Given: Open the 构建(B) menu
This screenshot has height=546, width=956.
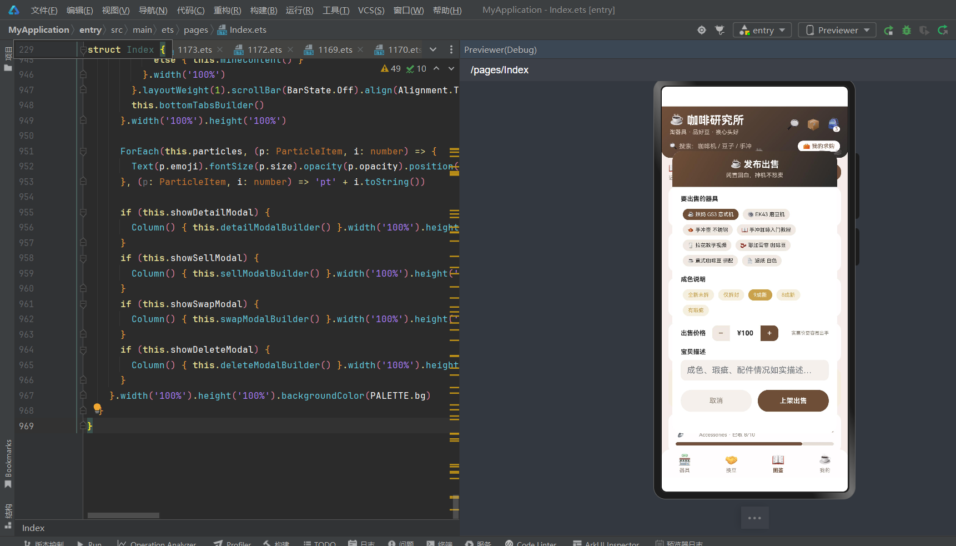Looking at the screenshot, I should click(x=264, y=10).
